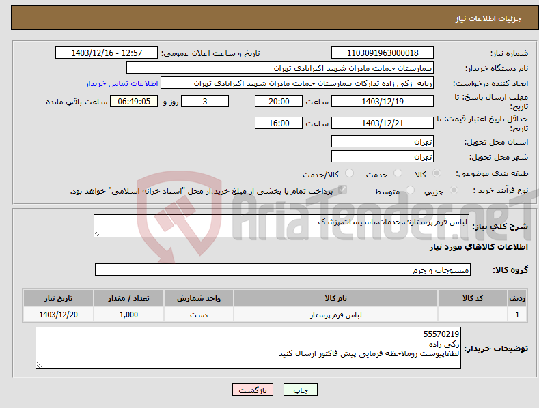Image resolution: width=539 pixels, height=408 pixels.
Task: Click the نام کالا column header
Action: (x=335, y=298)
